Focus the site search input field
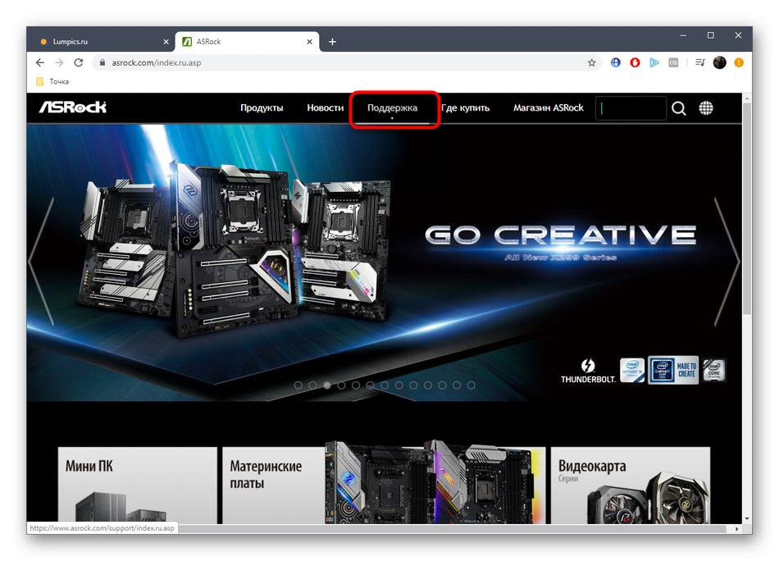The width and height of the screenshot is (779, 561). 631,107
